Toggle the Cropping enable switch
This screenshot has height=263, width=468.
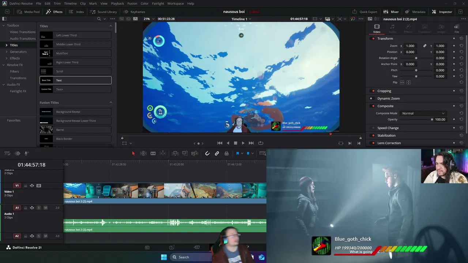(x=373, y=91)
